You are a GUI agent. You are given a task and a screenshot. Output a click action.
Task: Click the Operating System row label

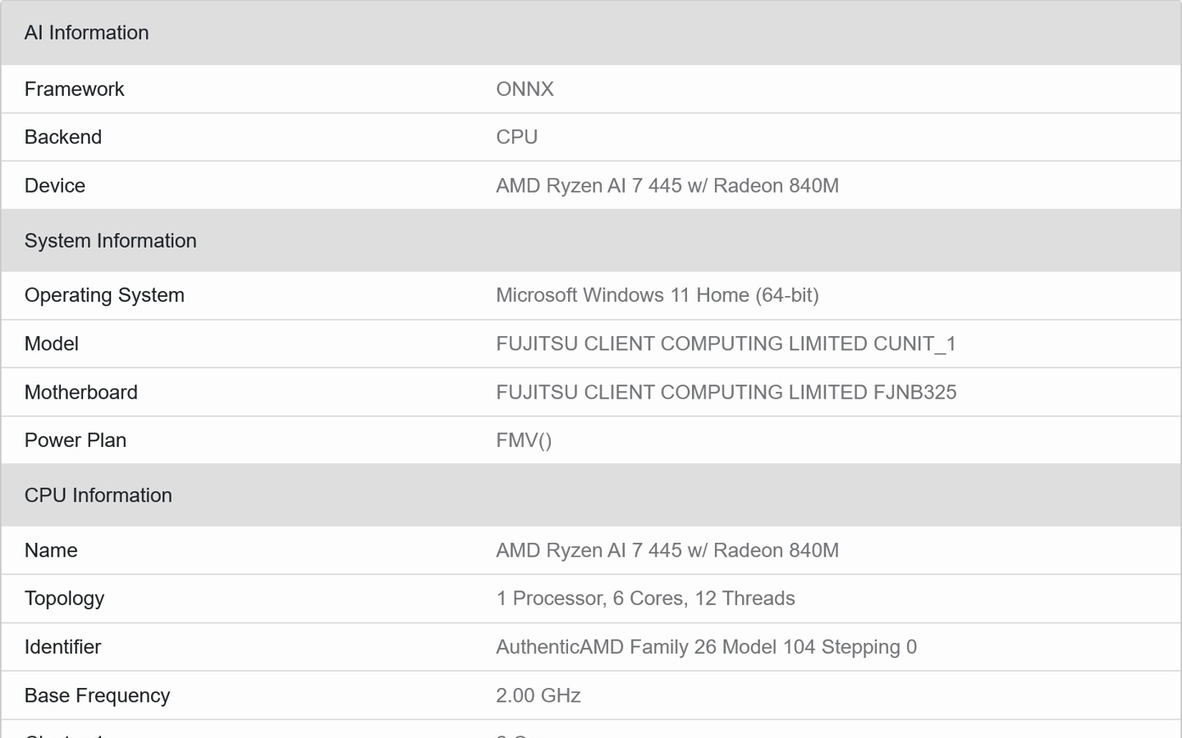coord(104,295)
